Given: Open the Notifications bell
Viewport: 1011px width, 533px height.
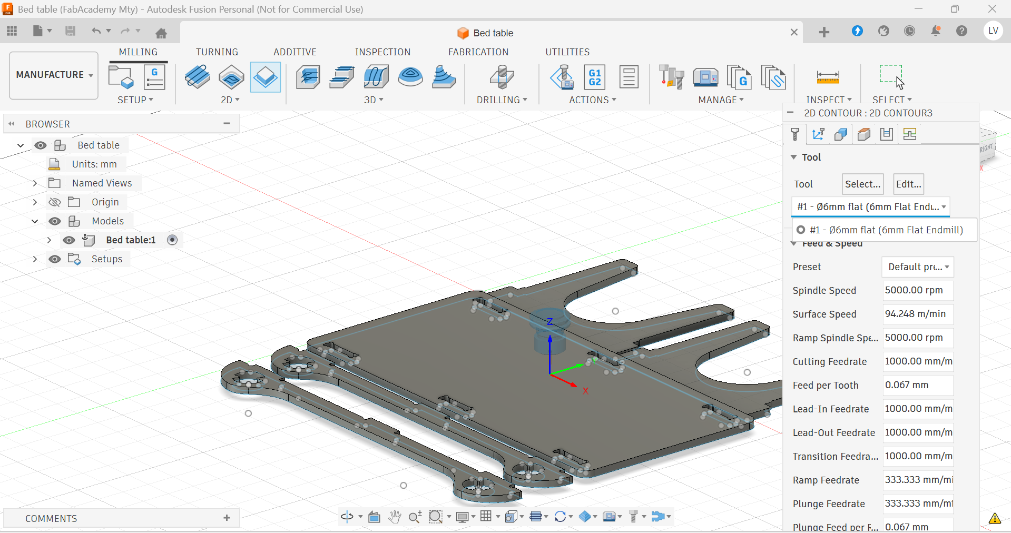Looking at the screenshot, I should tap(936, 31).
